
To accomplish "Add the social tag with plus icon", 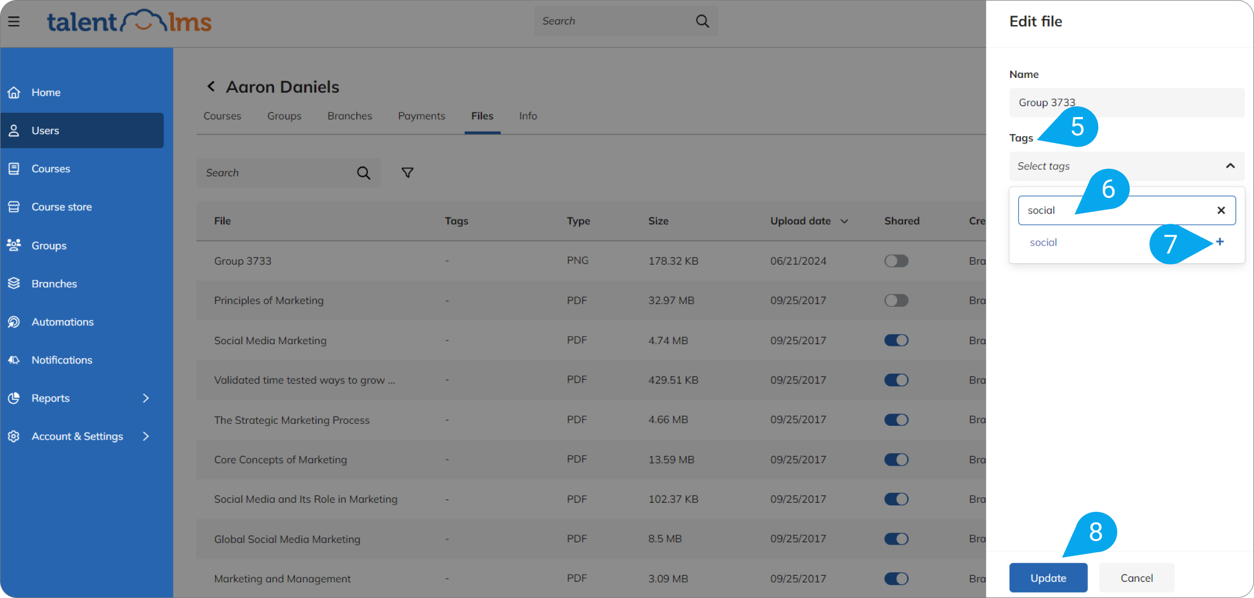I will tap(1220, 242).
